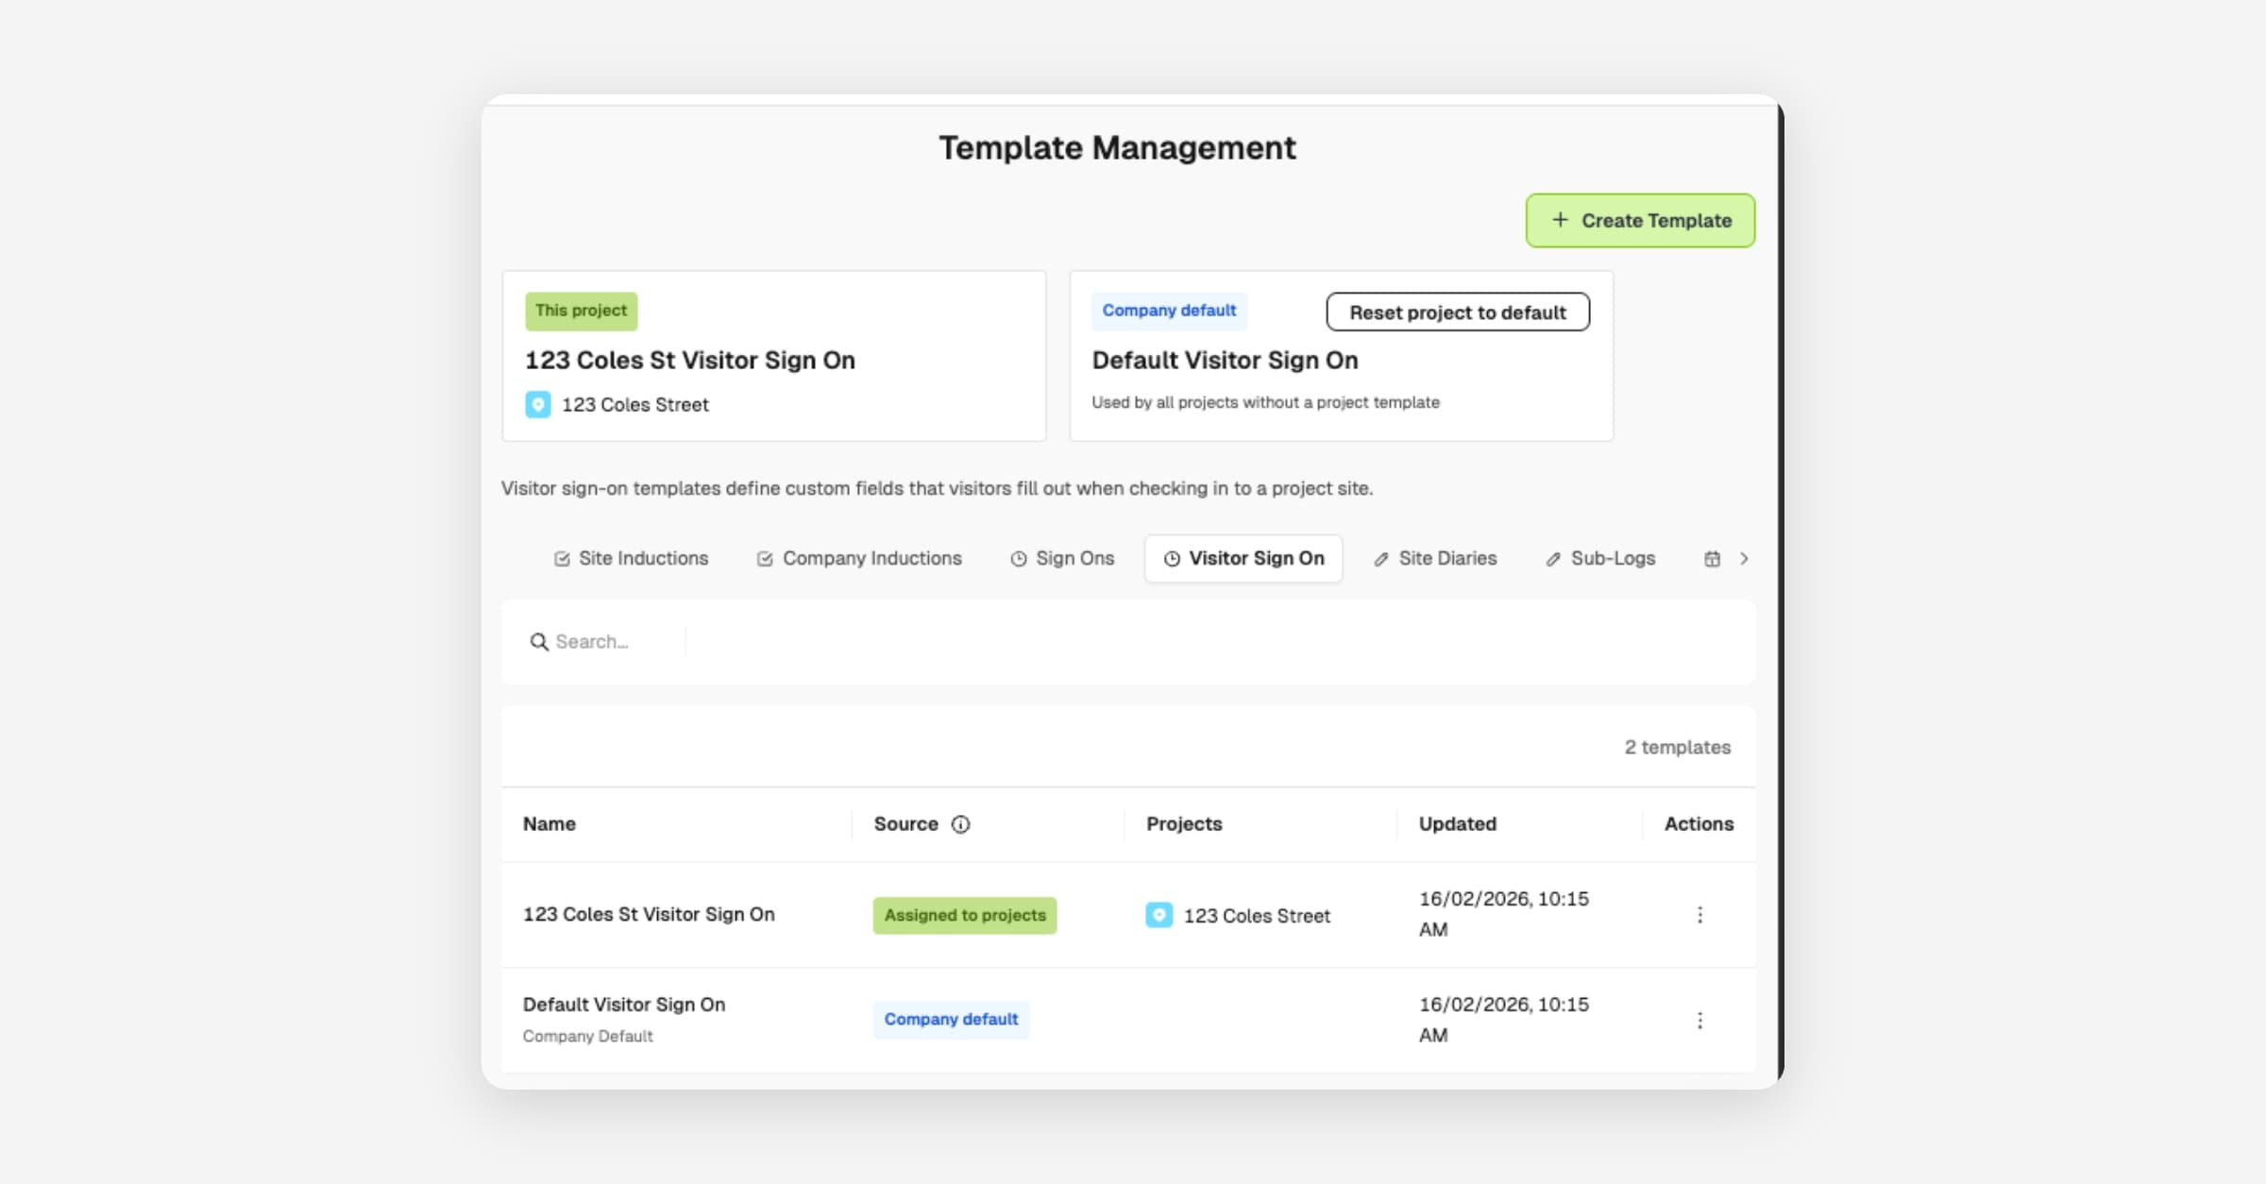Go to the Site Diaries tab
This screenshot has width=2266, height=1184.
(x=1435, y=558)
